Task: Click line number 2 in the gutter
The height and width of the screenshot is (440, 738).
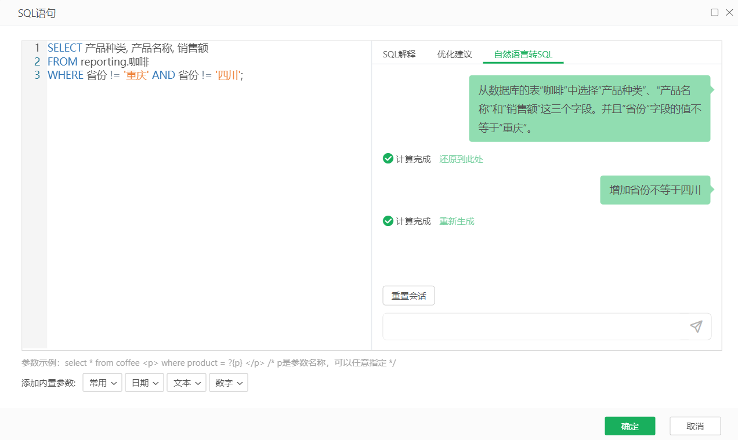Action: 37,61
